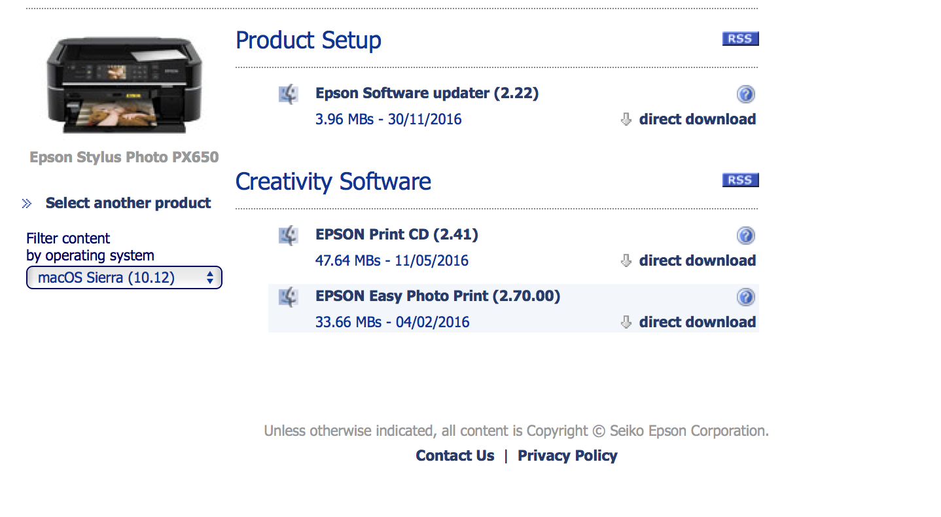Image resolution: width=941 pixels, height=517 pixels.
Task: Select another product link
Action: tap(128, 203)
